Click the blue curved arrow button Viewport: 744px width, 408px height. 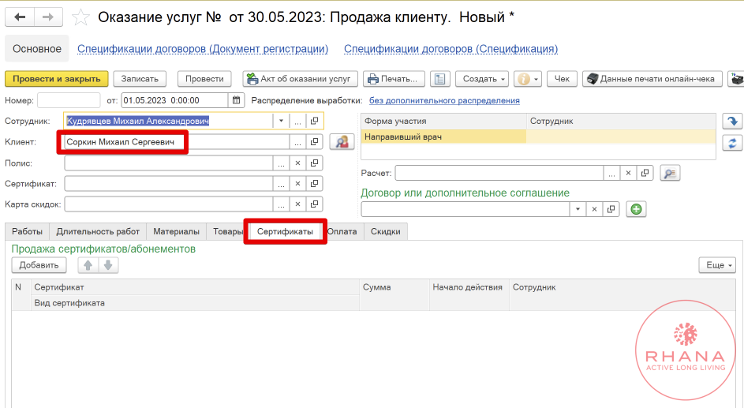pos(732,122)
